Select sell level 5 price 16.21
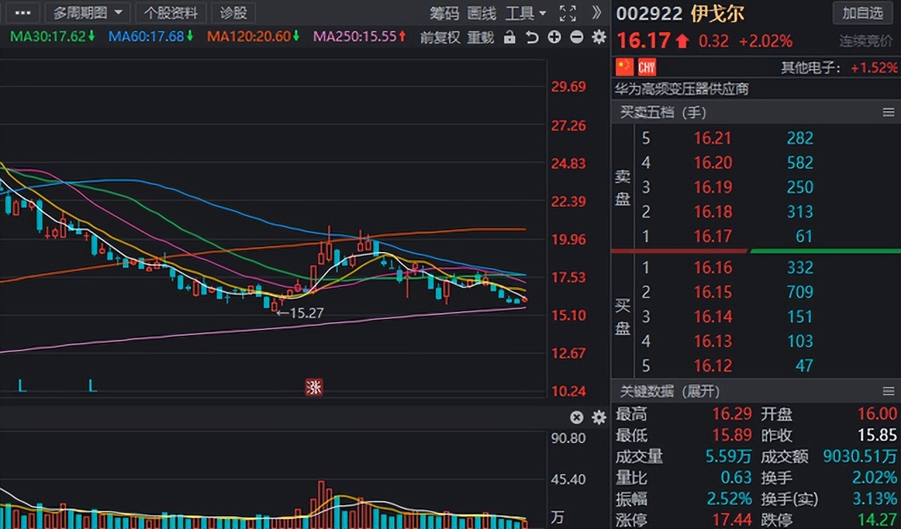901x529 pixels. 712,138
